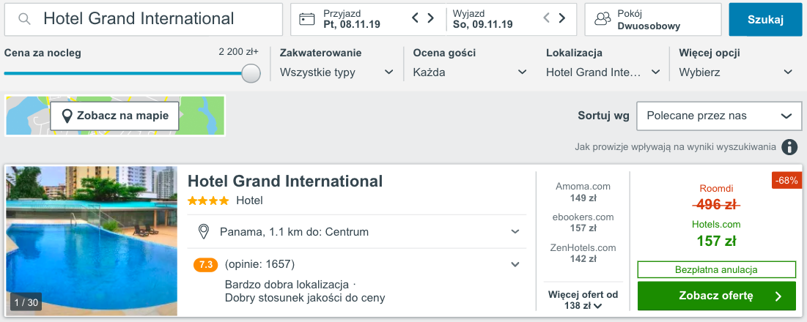Click the location pin icon for Panama

pyautogui.click(x=204, y=232)
